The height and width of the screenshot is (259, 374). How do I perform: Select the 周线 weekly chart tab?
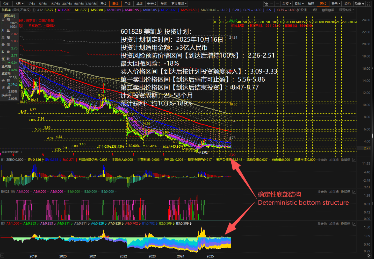pos(116,4)
